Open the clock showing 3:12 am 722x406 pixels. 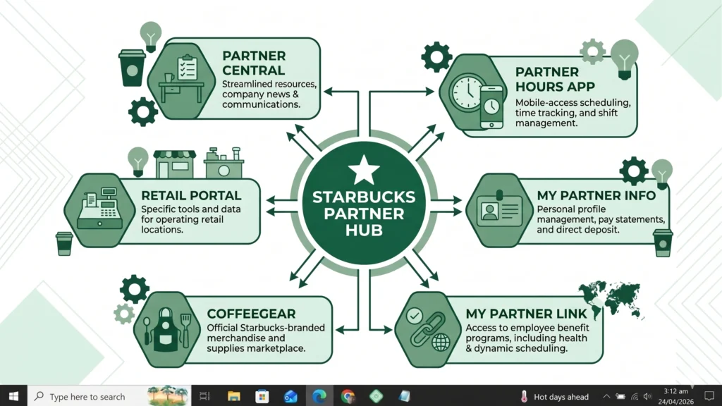(675, 396)
